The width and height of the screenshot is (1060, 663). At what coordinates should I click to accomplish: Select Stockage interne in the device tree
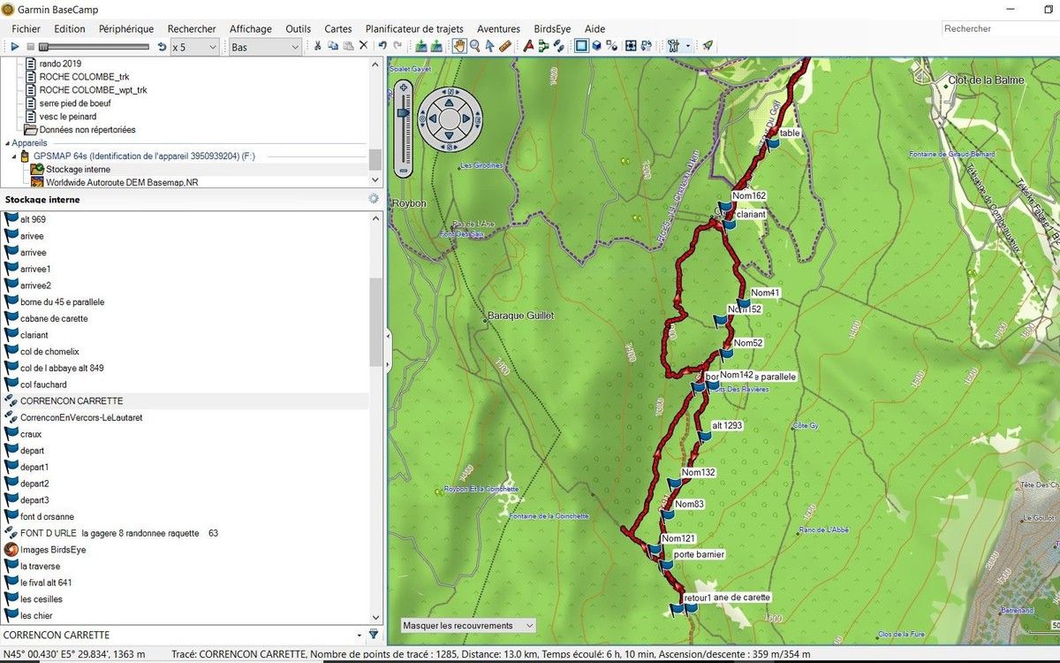(79, 169)
